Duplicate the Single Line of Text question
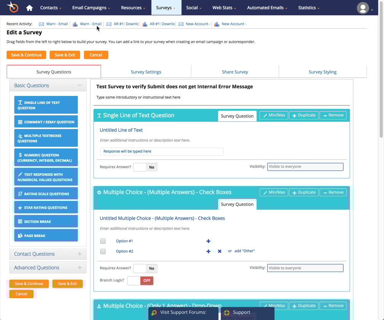The width and height of the screenshot is (384, 320). click(x=304, y=115)
